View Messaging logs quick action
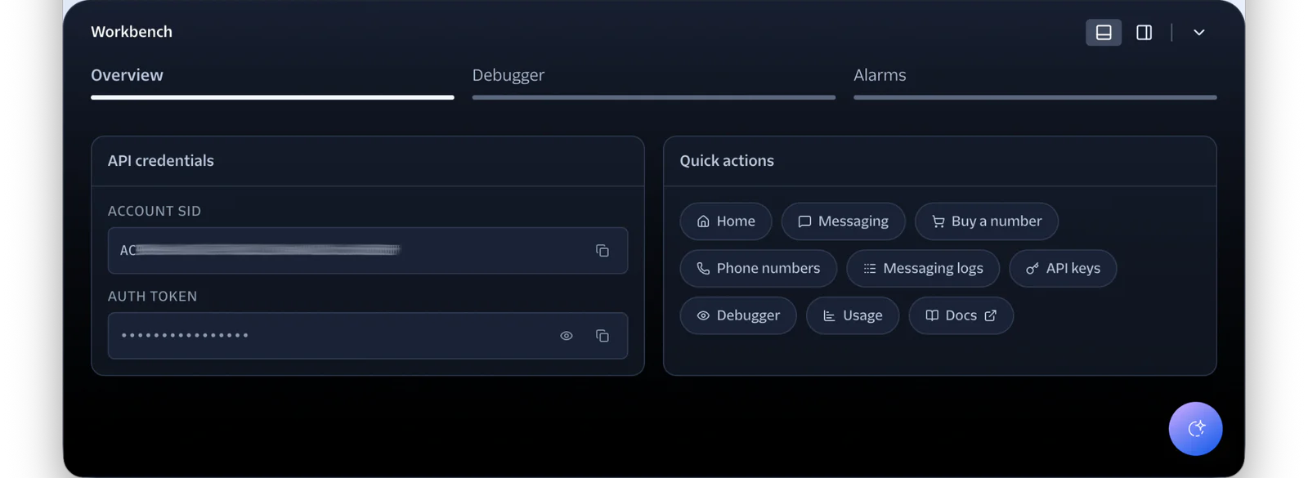The image size is (1308, 478). point(923,268)
